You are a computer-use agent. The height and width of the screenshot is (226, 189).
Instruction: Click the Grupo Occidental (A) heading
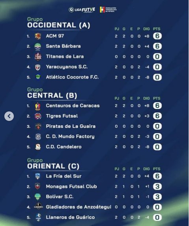58,23
